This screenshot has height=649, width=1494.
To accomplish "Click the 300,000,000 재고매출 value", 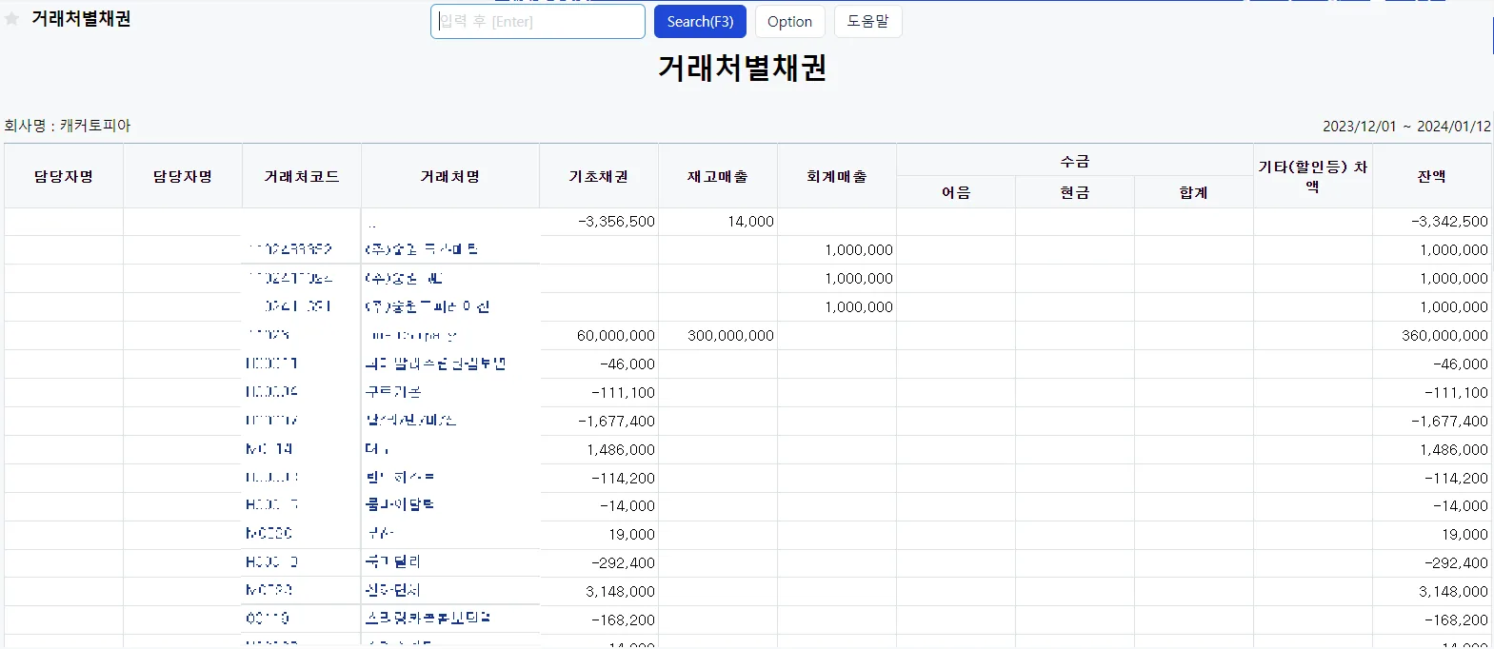I will 730,335.
